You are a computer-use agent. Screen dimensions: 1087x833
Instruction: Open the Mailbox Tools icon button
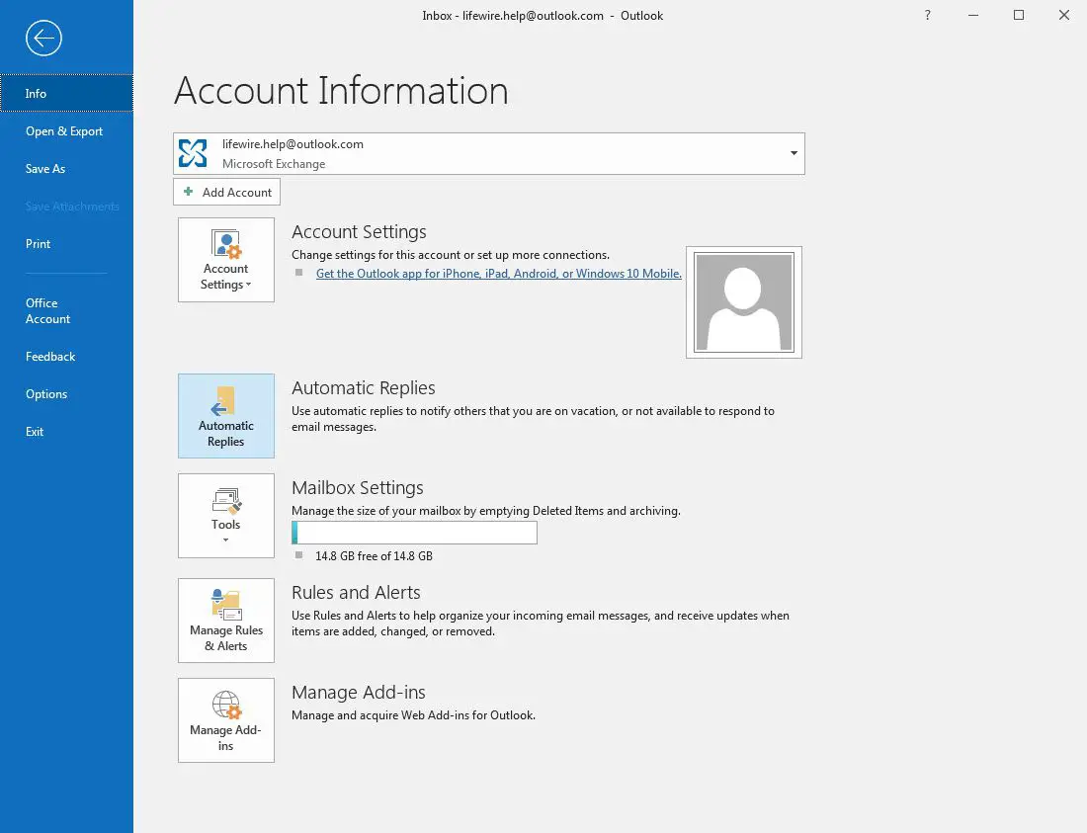226,515
